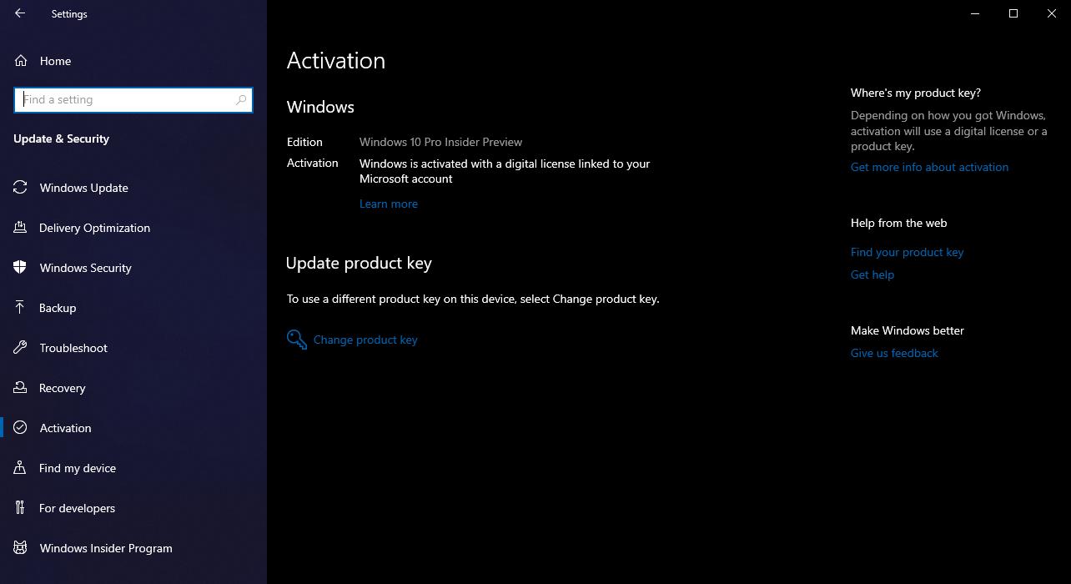Click the Windows Security shield icon
1071x584 pixels.
tap(21, 268)
